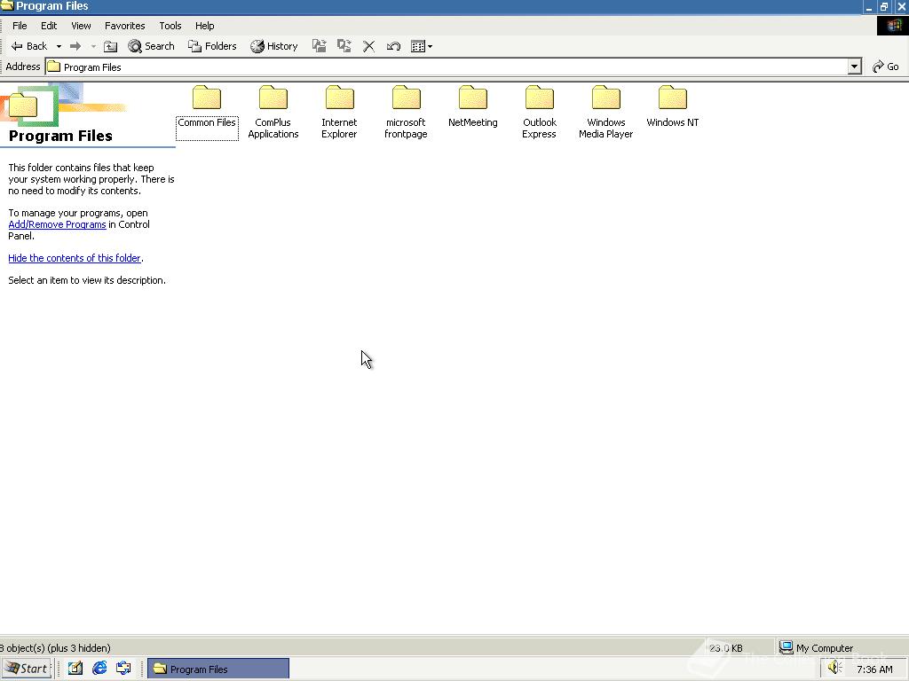The image size is (909, 681).
Task: Click the Add/Remove Programs link
Action: pos(57,224)
